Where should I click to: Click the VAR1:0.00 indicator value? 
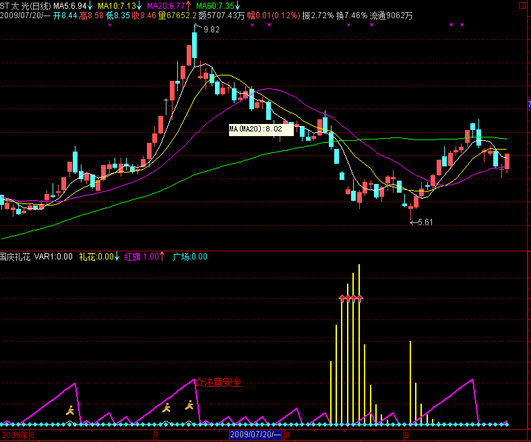click(x=53, y=257)
